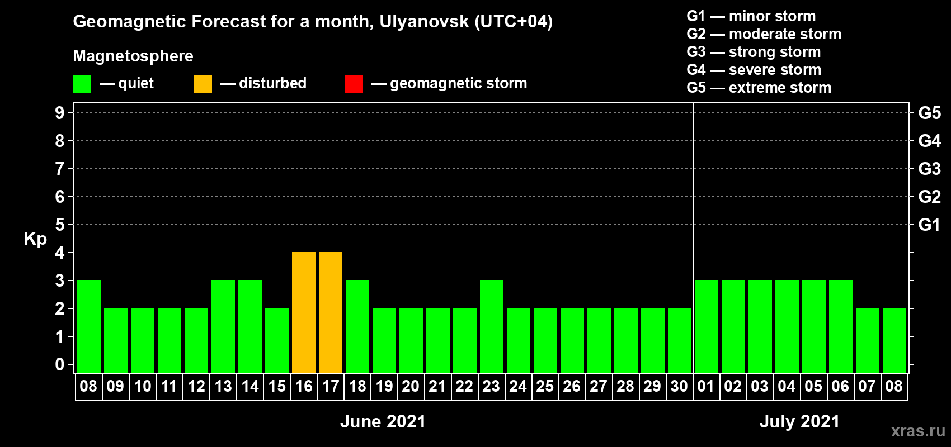Click date cell 16 on the axis
The height and width of the screenshot is (447, 951).
pos(304,387)
